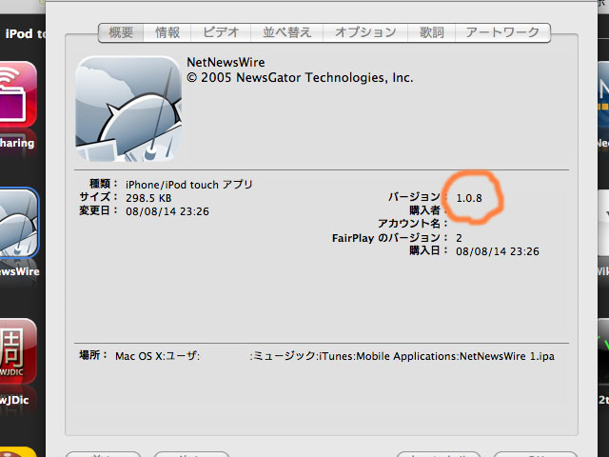Click the wJDic label in background list
The image size is (609, 457).
point(14,400)
